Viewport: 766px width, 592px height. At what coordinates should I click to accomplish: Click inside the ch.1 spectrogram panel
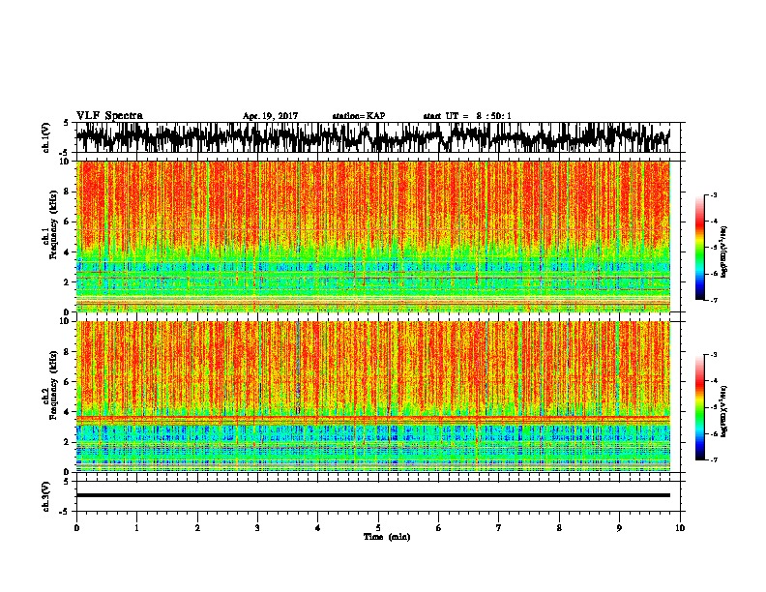(x=373, y=236)
